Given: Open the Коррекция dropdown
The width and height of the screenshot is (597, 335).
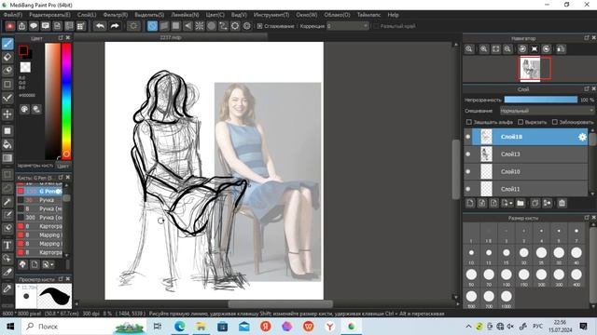Looking at the screenshot, I should pos(348,26).
